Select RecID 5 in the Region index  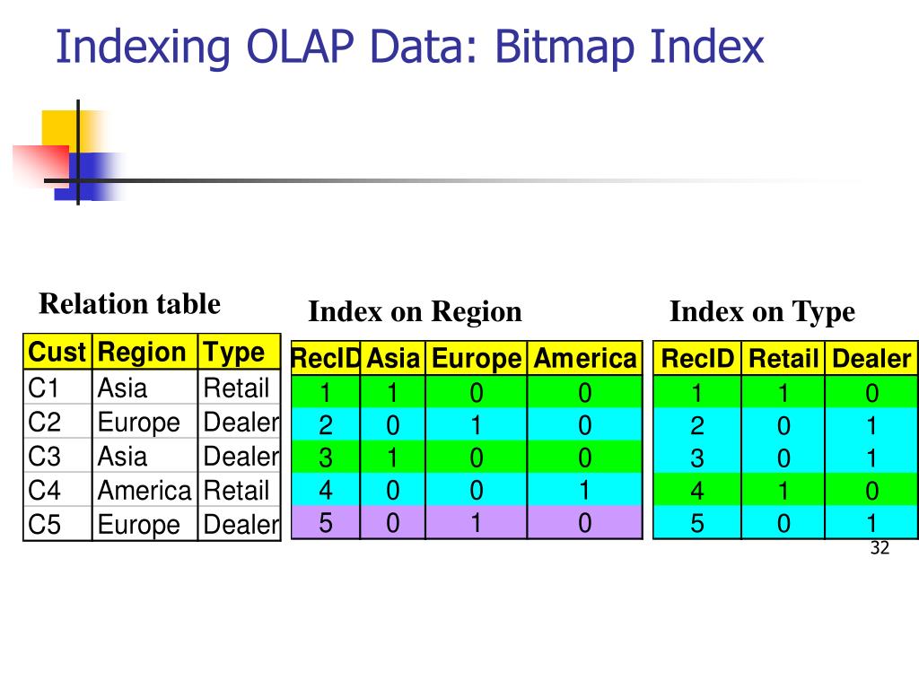326,523
